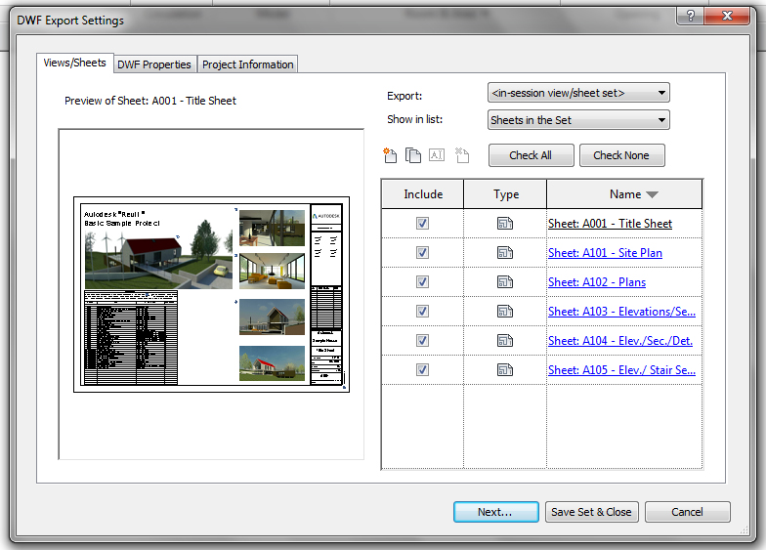This screenshot has width=766, height=550.
Task: Open Sheet: A103 - Elevations link
Action: click(621, 312)
